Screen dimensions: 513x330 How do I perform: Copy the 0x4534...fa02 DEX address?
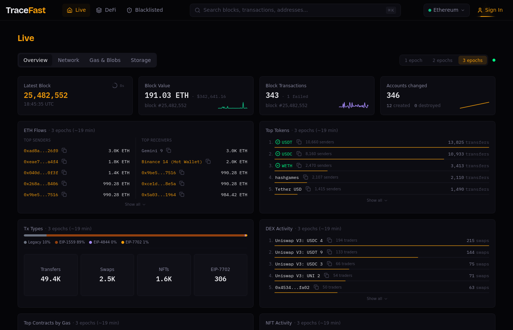coord(316,287)
